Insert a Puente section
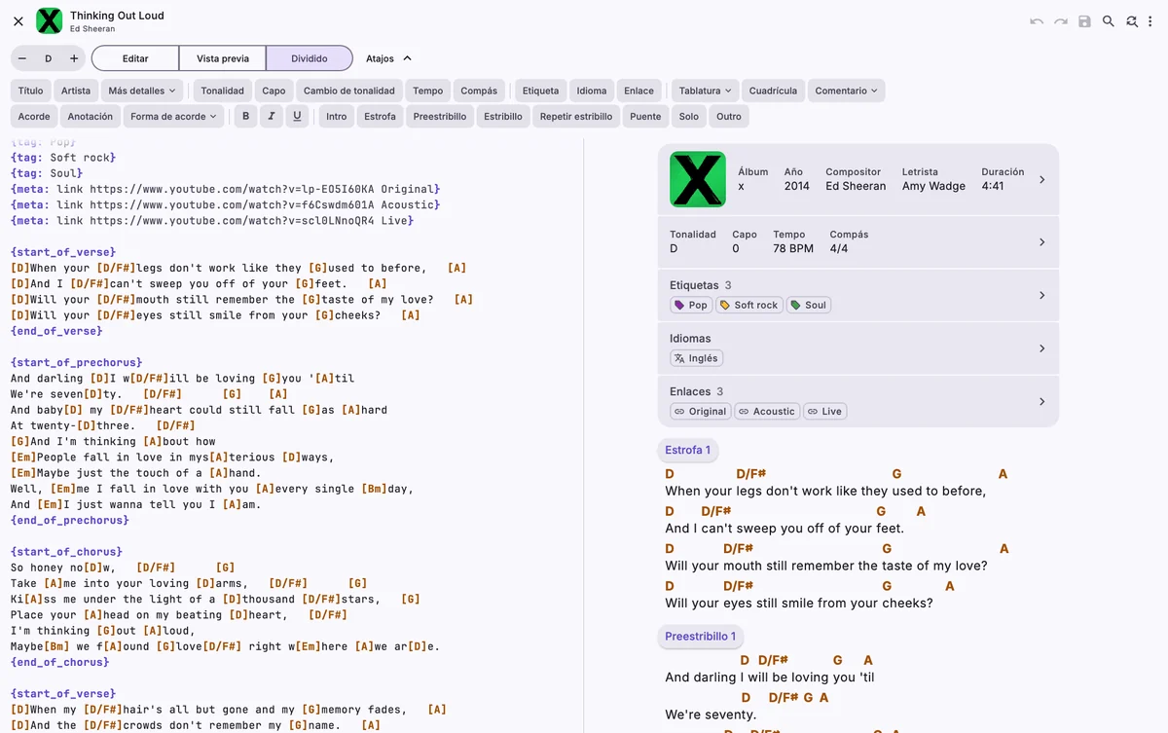The height and width of the screenshot is (733, 1168). click(645, 116)
